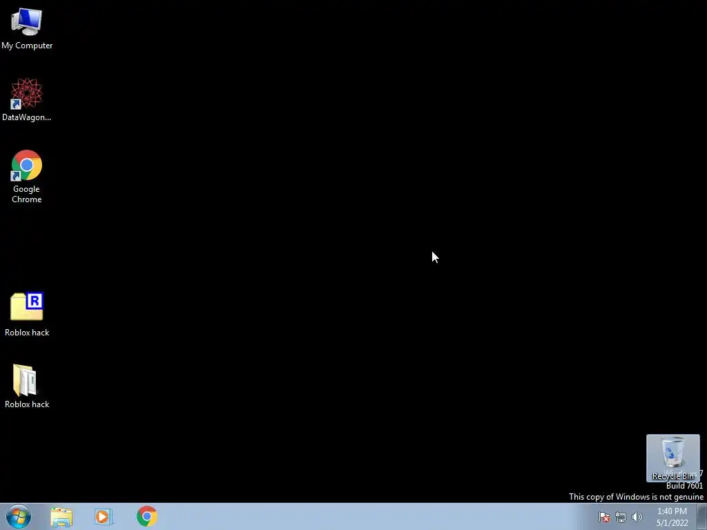Viewport: 707px width, 530px height.
Task: Open the Windows Start menu orb
Action: pyautogui.click(x=19, y=516)
